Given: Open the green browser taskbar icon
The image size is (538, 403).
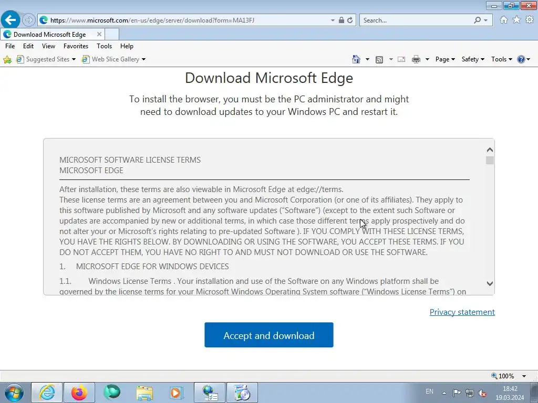Looking at the screenshot, I should pyautogui.click(x=112, y=393).
